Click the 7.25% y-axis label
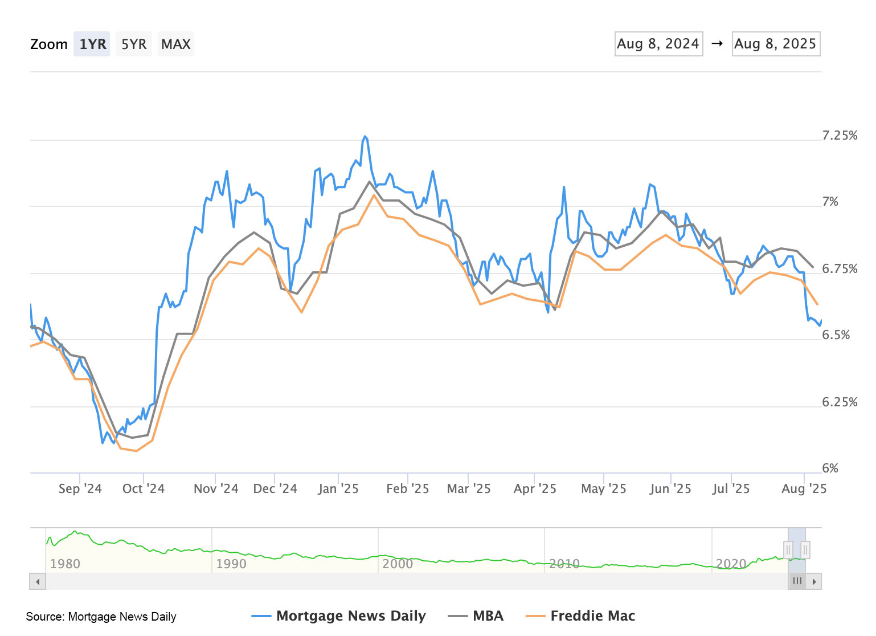The width and height of the screenshot is (876, 636). click(x=840, y=136)
